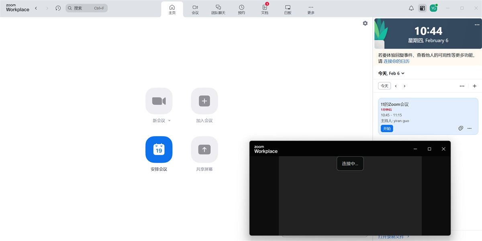Open the YG profile avatar
Screen dimensions: 482x241
click(x=433, y=8)
